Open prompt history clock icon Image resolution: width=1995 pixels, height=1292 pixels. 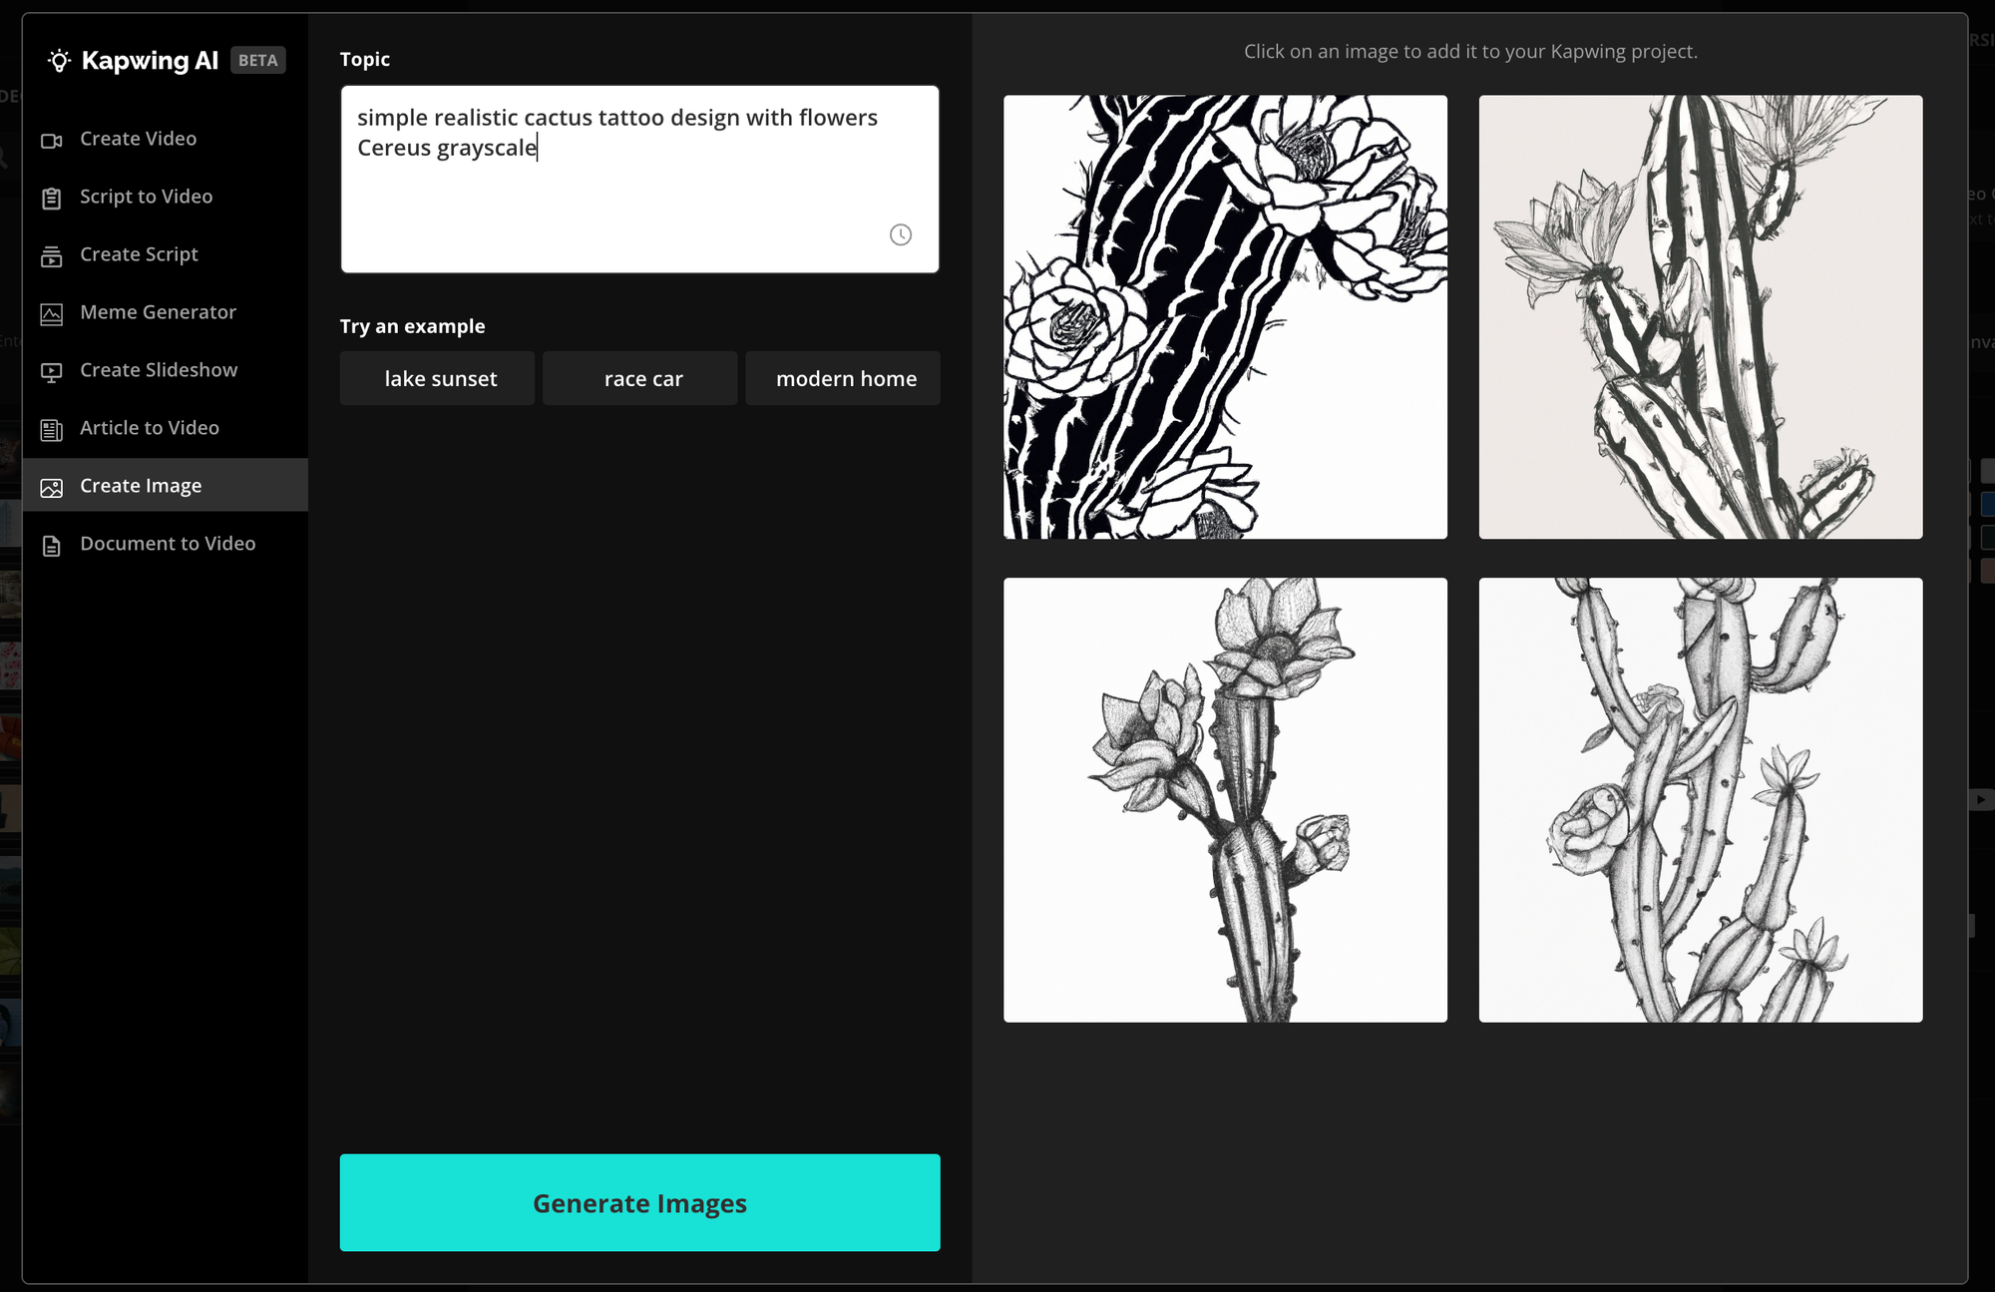pyautogui.click(x=900, y=234)
